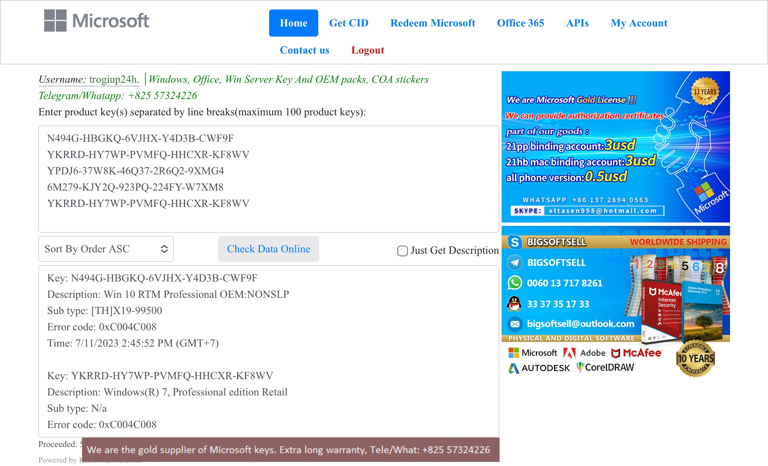Go to the Get CID menu item
The width and height of the screenshot is (768, 466).
coord(348,23)
